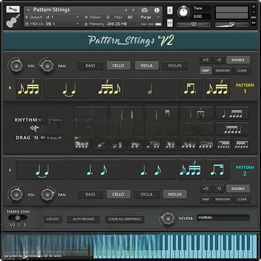The height and width of the screenshot is (261, 261).
Task: Select the dotted eighth-sixteenth slot in Pattern 2
Action: click(x=217, y=169)
